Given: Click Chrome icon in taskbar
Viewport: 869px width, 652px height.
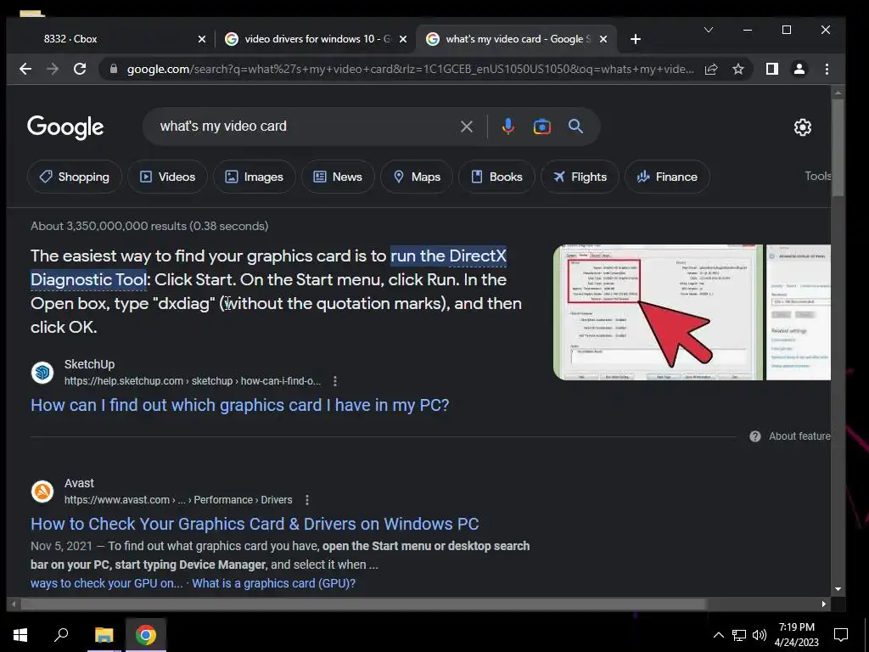Looking at the screenshot, I should [x=146, y=635].
